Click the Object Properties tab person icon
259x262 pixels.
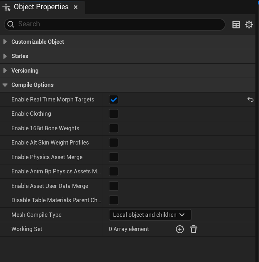tap(6, 7)
